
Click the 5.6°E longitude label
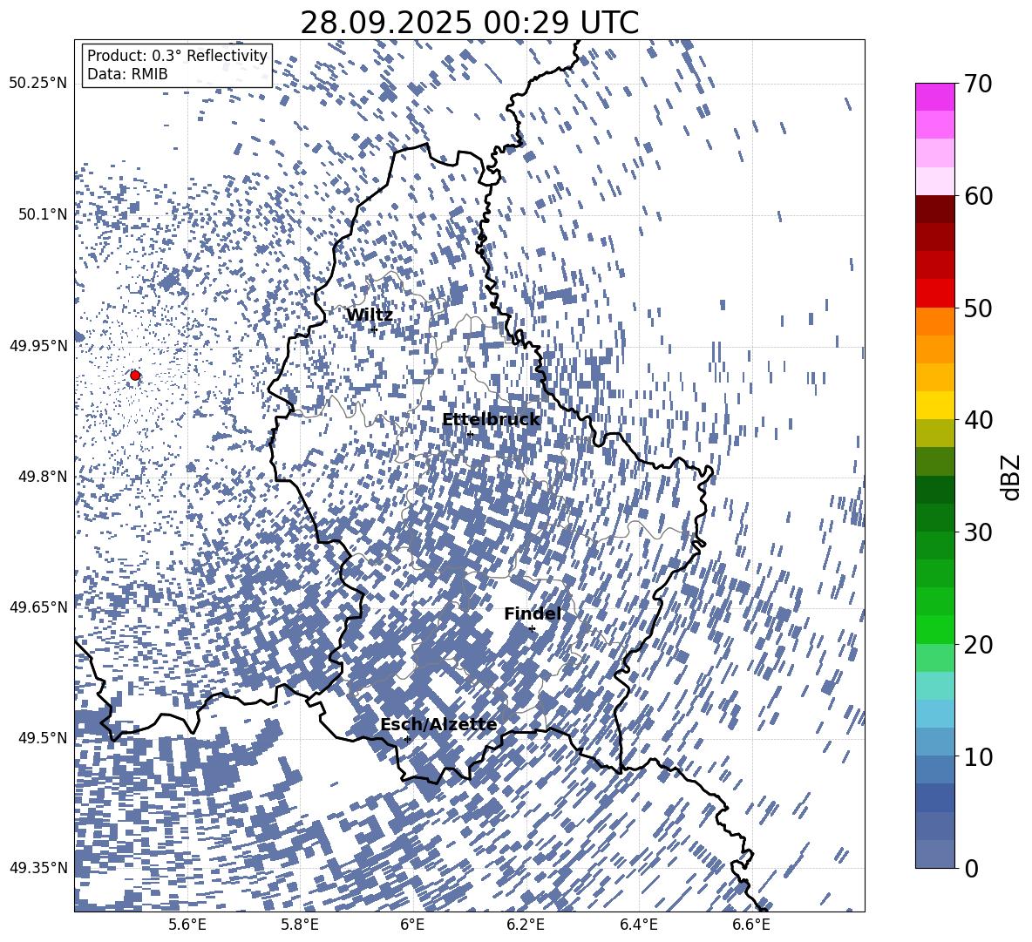click(187, 925)
